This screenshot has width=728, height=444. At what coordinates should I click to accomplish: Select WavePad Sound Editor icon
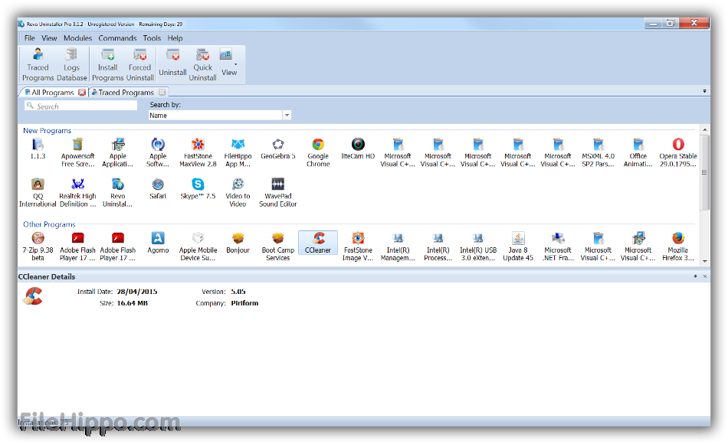277,192
